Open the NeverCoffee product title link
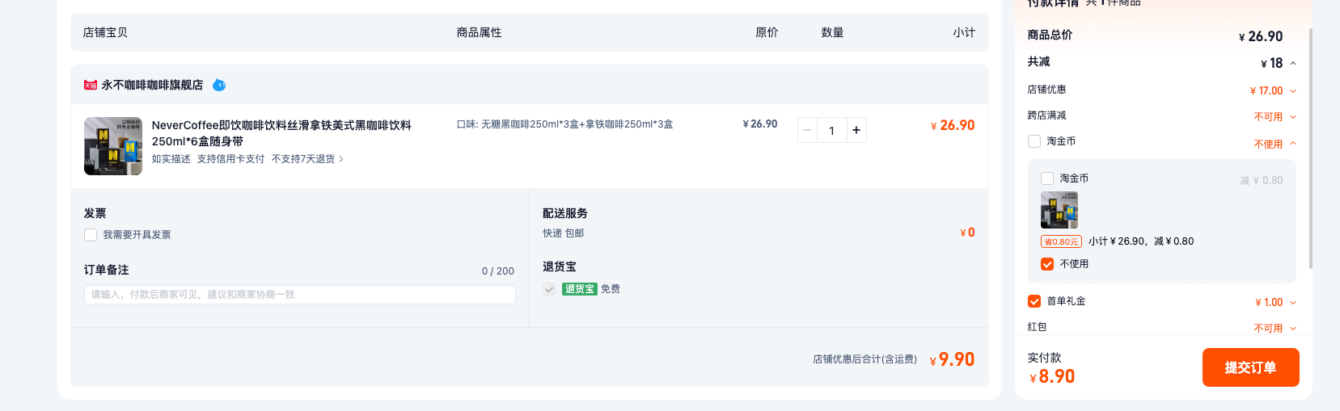 point(281,133)
